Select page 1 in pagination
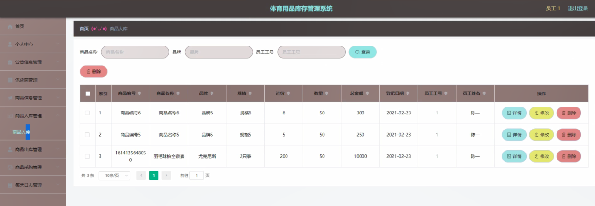The height and width of the screenshot is (206, 595). click(x=154, y=175)
